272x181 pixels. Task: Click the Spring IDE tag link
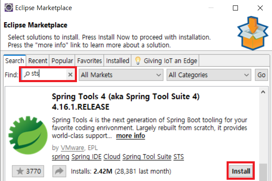coord(86,157)
